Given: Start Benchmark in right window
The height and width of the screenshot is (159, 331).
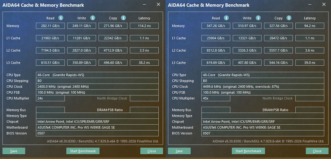Looking at the screenshot, I should point(248,151).
